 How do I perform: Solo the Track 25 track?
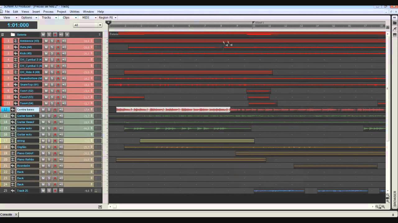click(x=49, y=191)
